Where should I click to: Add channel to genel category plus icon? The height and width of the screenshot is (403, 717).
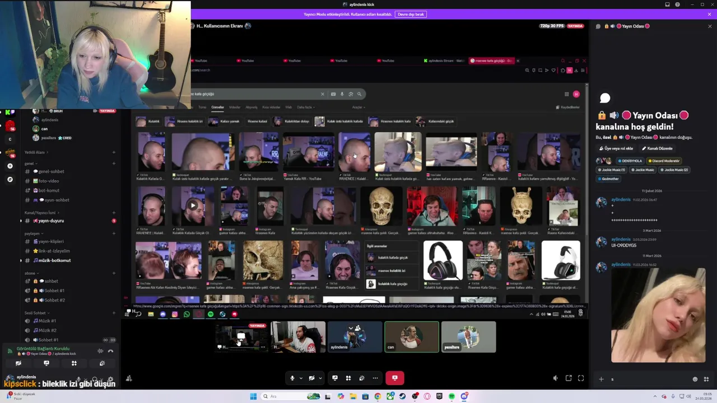[x=114, y=163]
